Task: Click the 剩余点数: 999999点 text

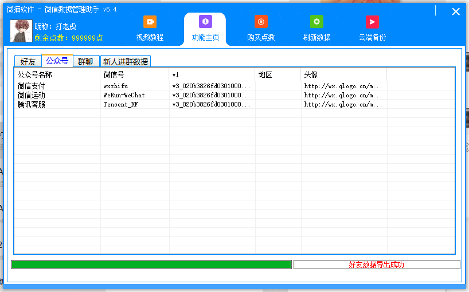Action: tap(69, 38)
